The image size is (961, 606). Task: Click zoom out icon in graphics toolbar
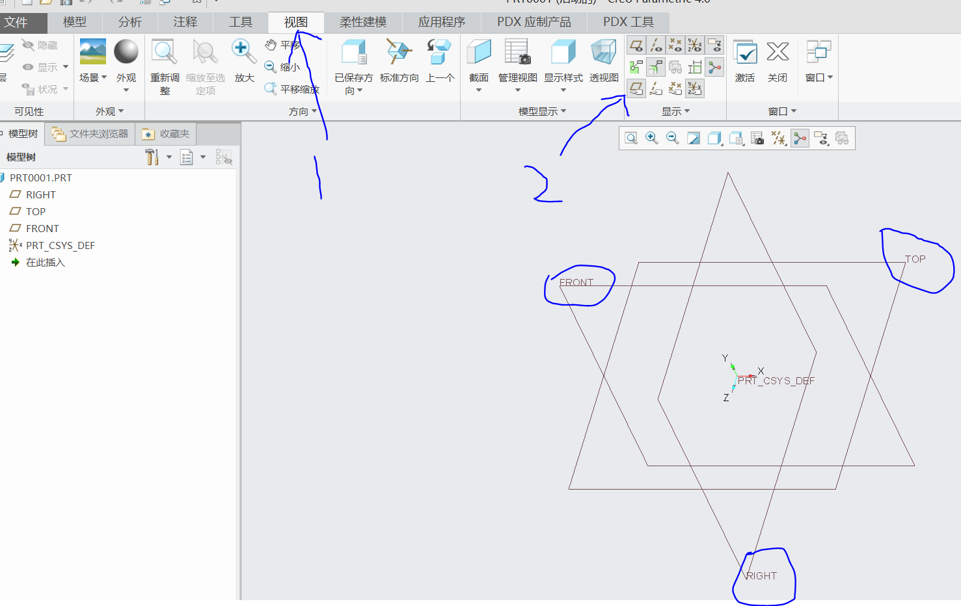673,138
